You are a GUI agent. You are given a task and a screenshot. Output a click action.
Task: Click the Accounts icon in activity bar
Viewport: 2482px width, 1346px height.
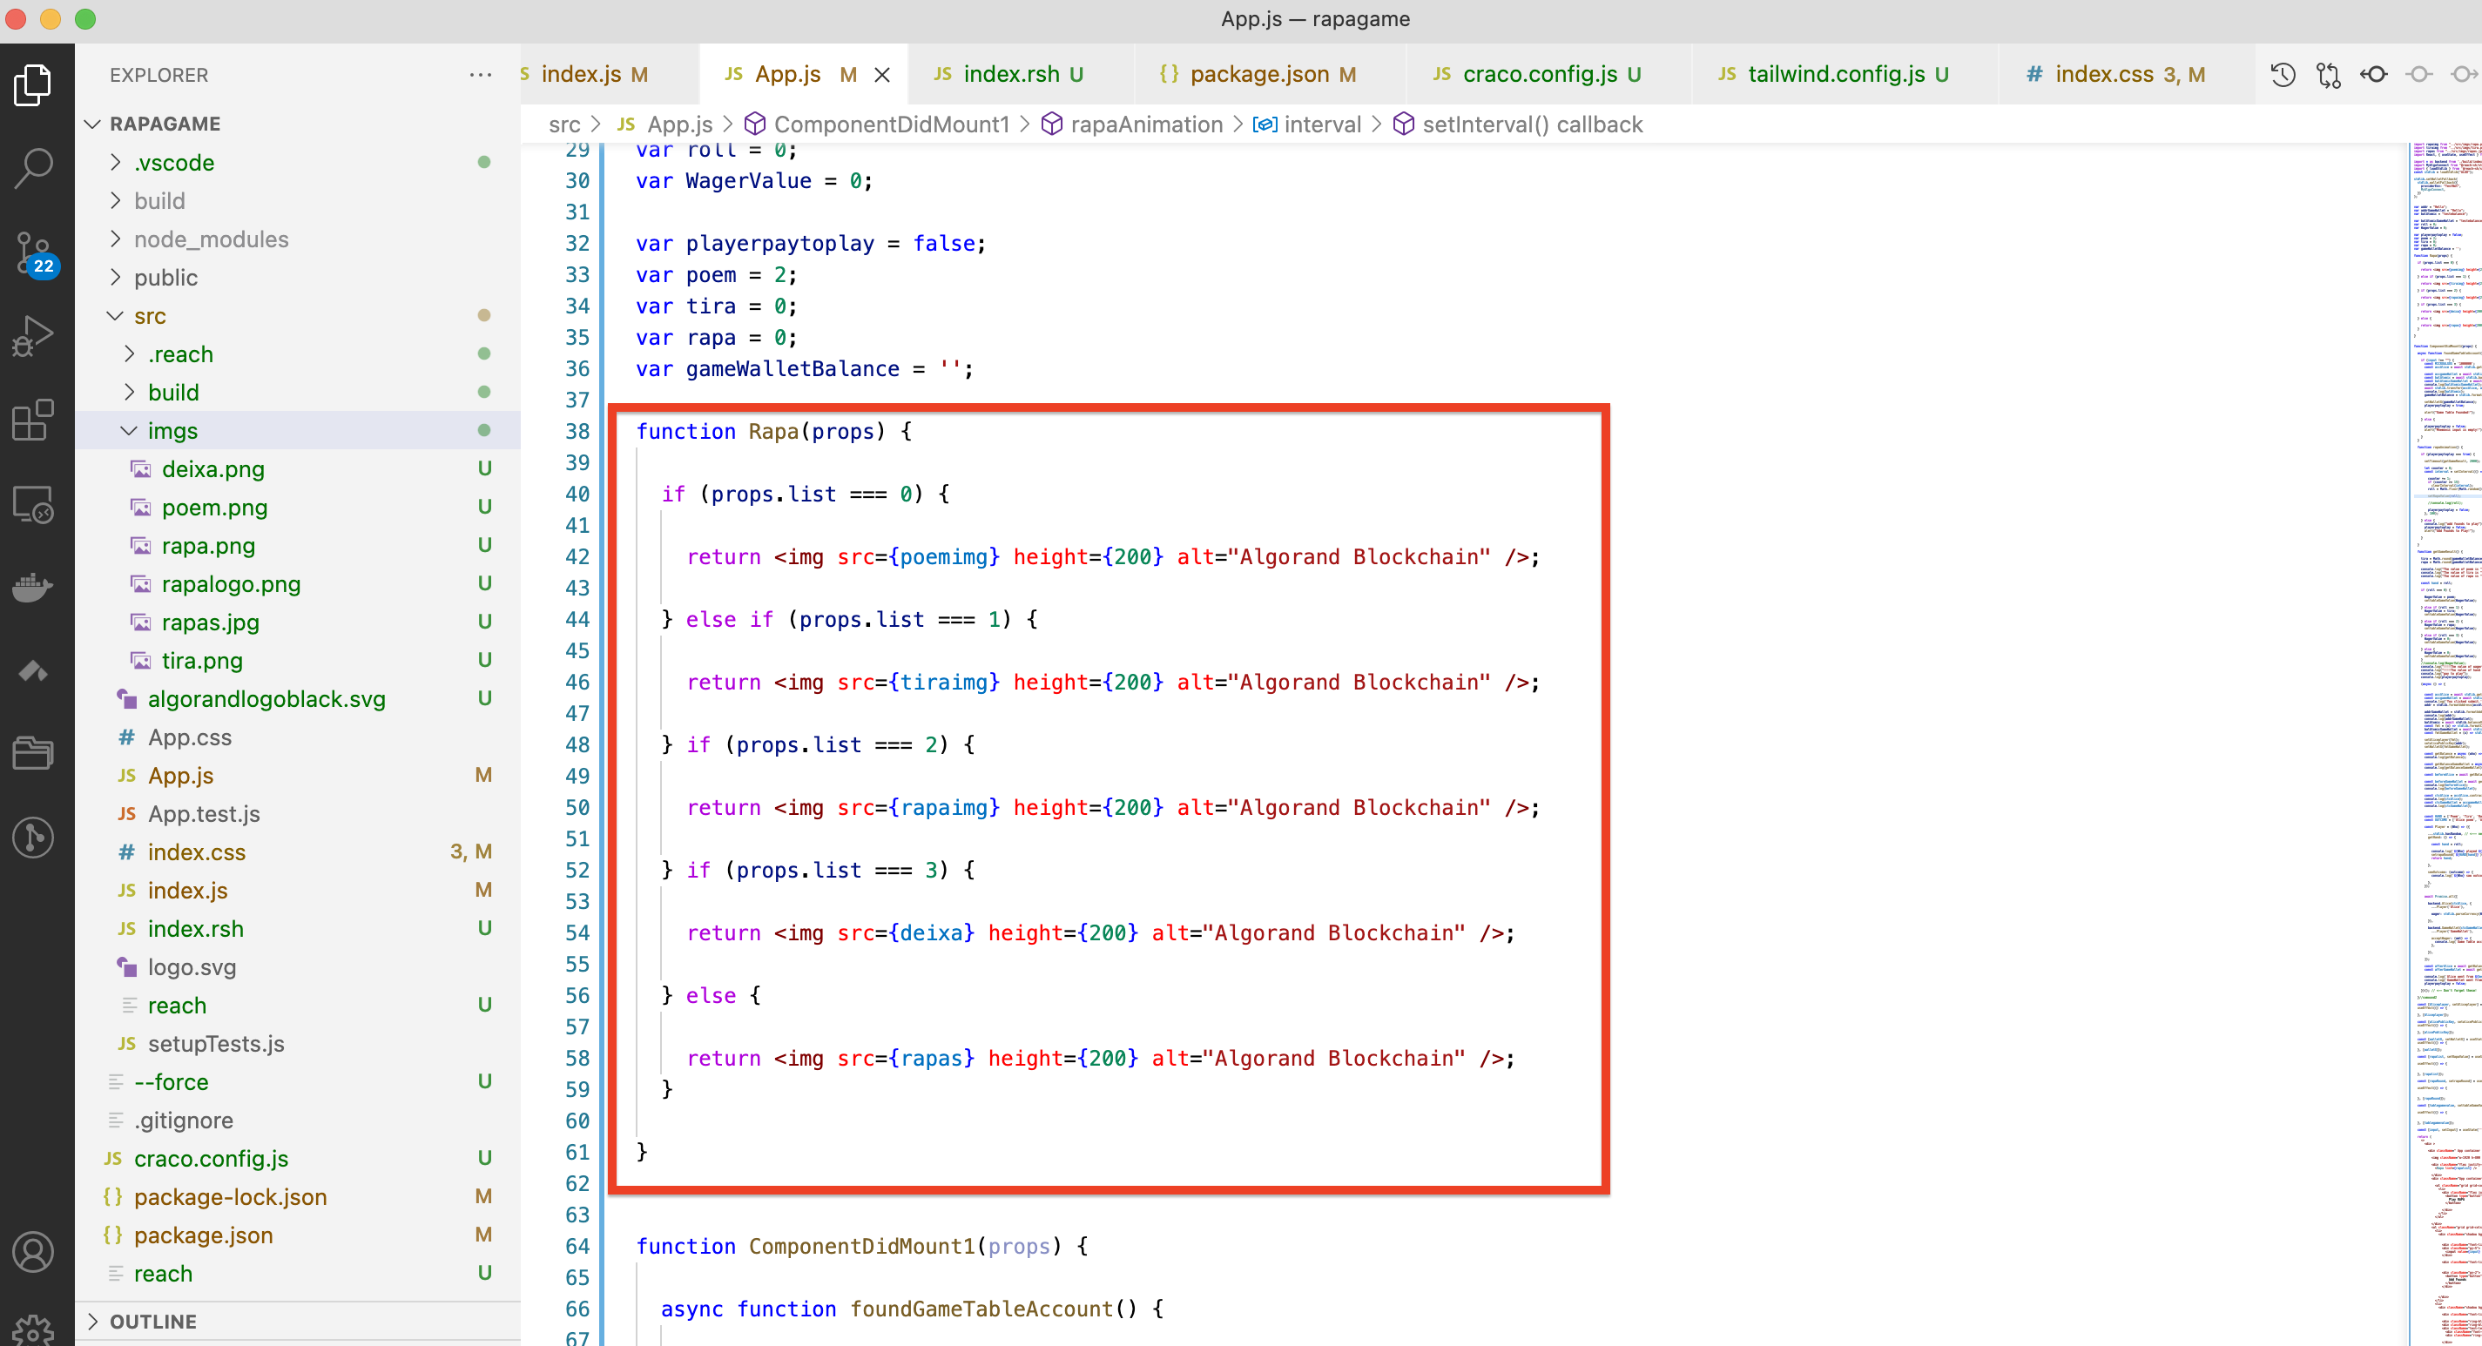click(35, 1250)
